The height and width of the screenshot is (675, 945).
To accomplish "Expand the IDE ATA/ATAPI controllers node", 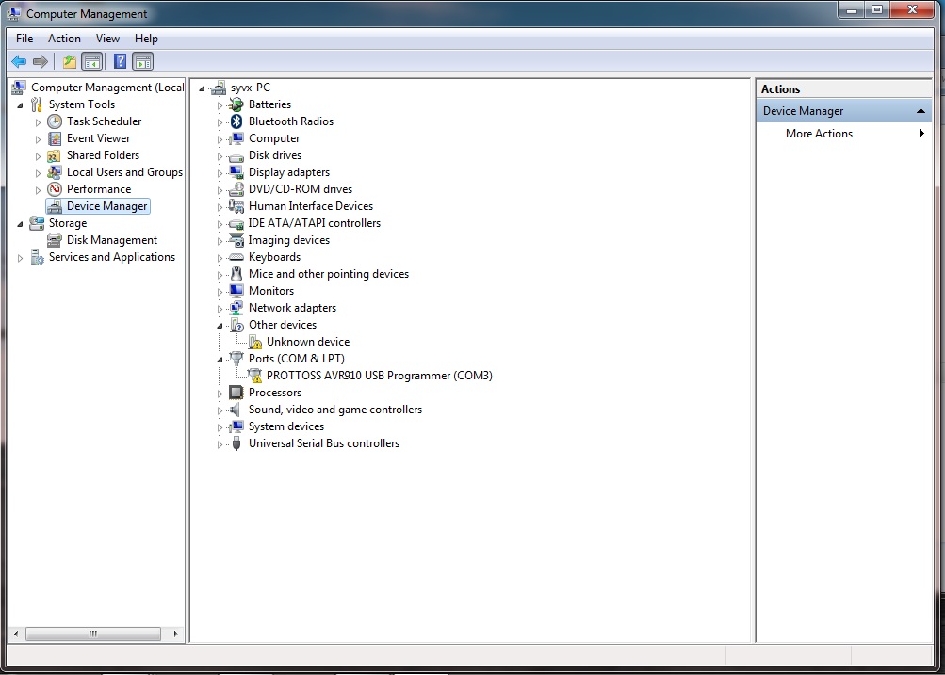I will pyautogui.click(x=220, y=224).
